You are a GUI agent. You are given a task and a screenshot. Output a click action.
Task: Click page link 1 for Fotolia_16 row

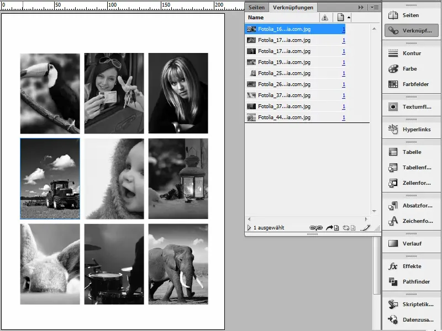pyautogui.click(x=344, y=29)
